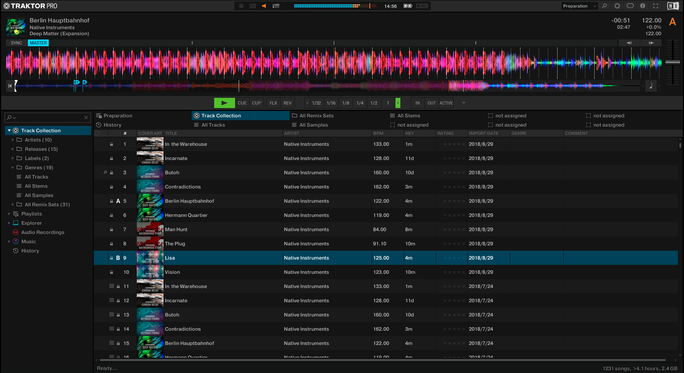Click the battery status indicator

click(408, 6)
